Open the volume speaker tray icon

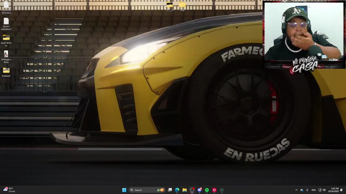324,190
